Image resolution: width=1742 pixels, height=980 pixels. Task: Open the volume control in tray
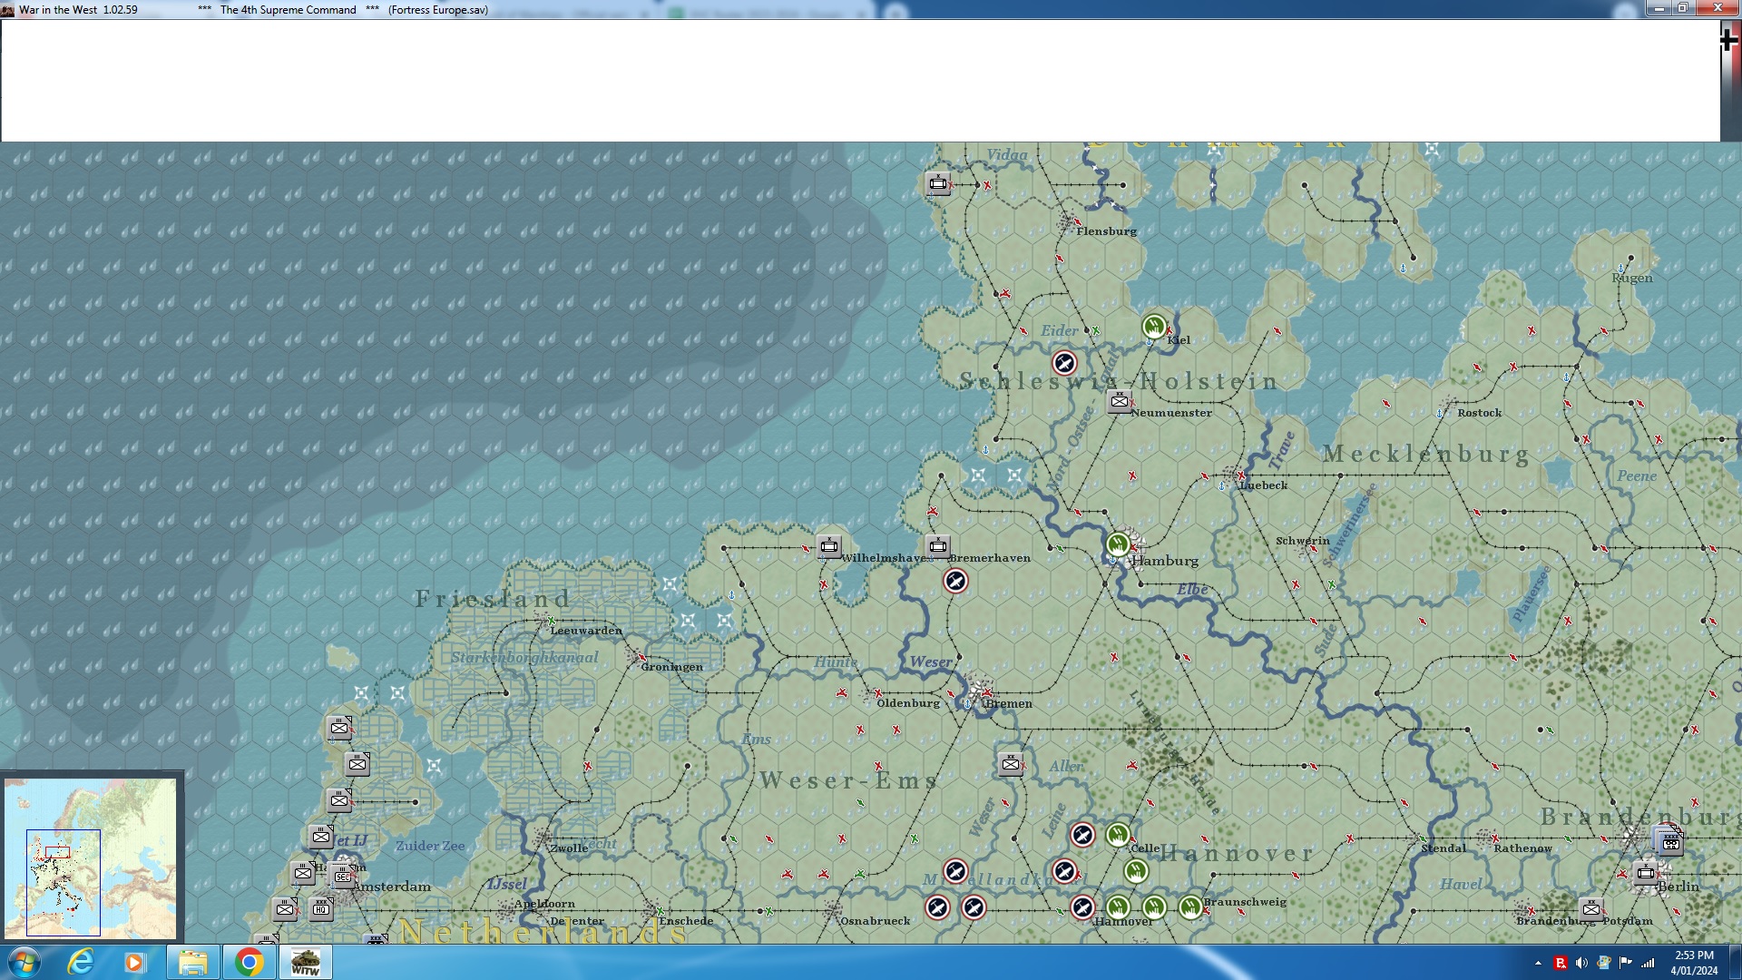(1581, 963)
